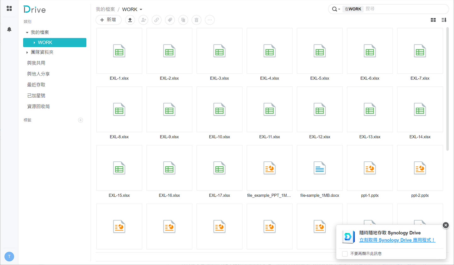
Task: Open the notifications bell
Action: pos(9,29)
